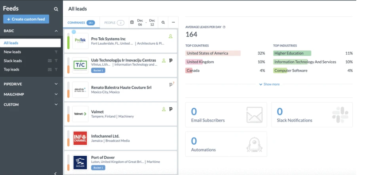Click the envelope icon beside Slack leads

pos(50,61)
